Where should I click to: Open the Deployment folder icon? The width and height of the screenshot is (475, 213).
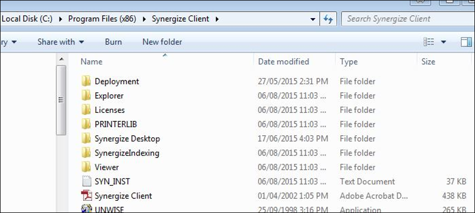coord(86,81)
